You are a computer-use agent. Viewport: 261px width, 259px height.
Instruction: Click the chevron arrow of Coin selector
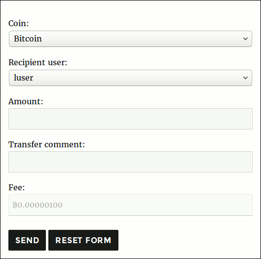[x=245, y=39]
